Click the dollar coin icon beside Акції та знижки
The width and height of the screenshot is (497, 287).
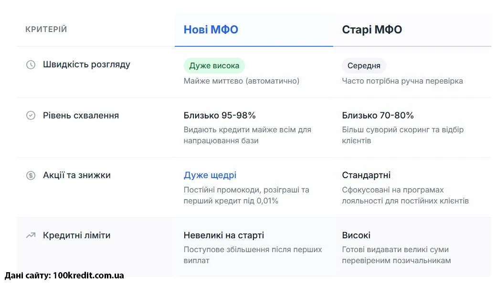pyautogui.click(x=31, y=175)
